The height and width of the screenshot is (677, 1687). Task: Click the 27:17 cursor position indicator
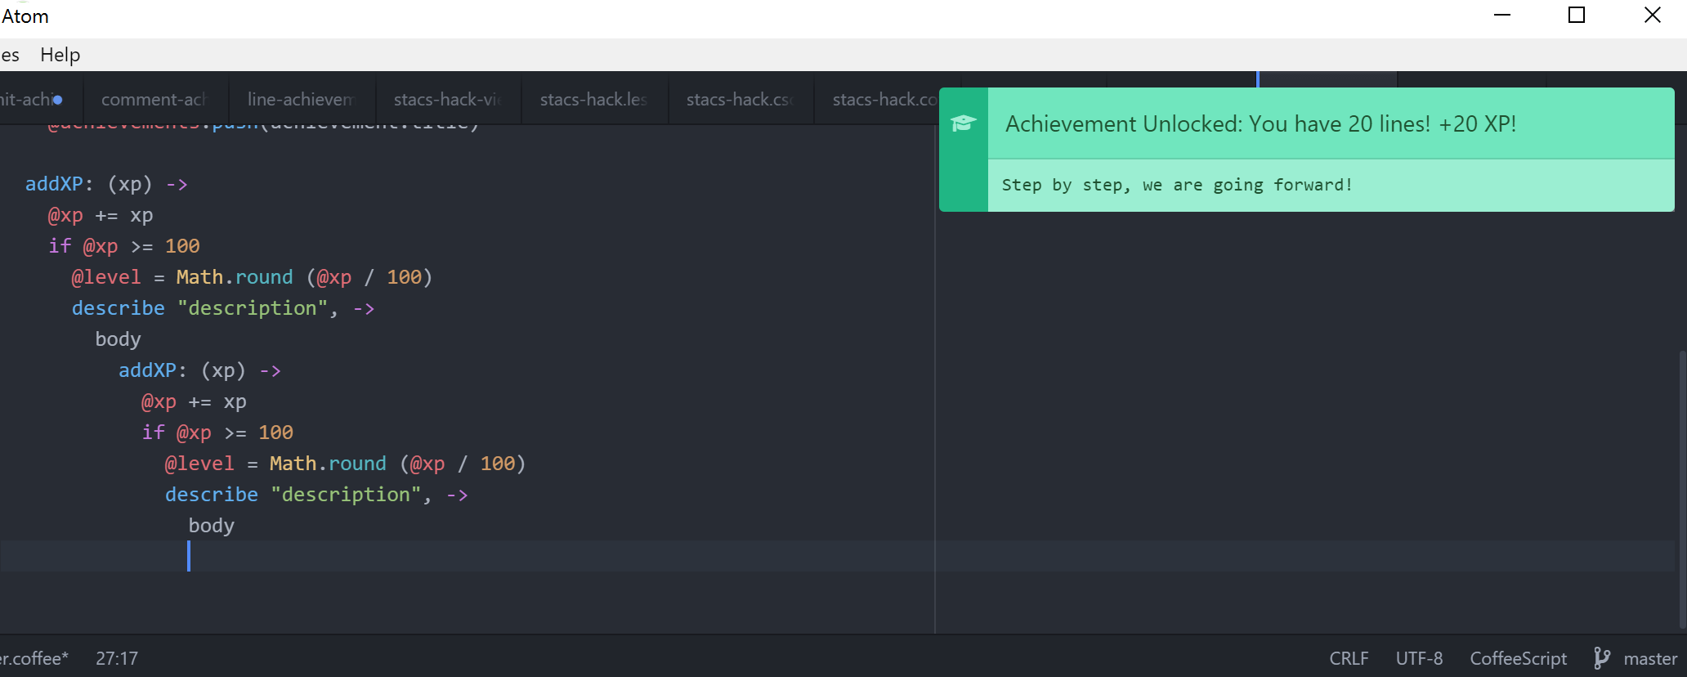[x=117, y=658]
